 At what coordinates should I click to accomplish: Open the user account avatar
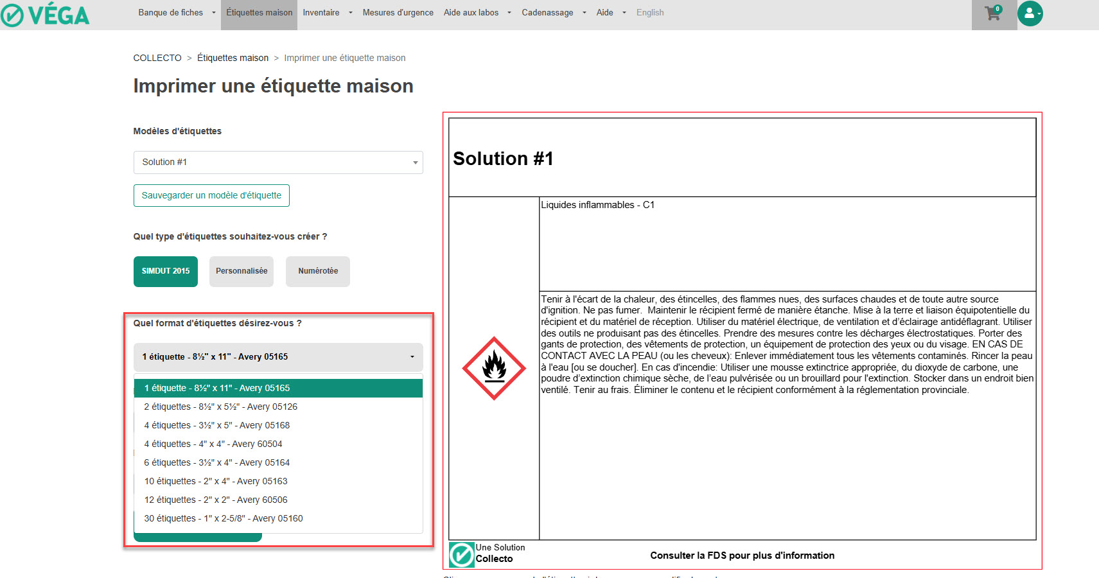tap(1030, 13)
